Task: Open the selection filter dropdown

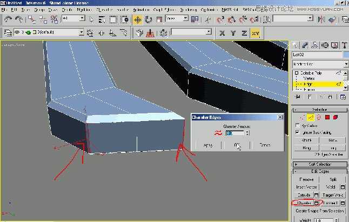Action: point(82,18)
